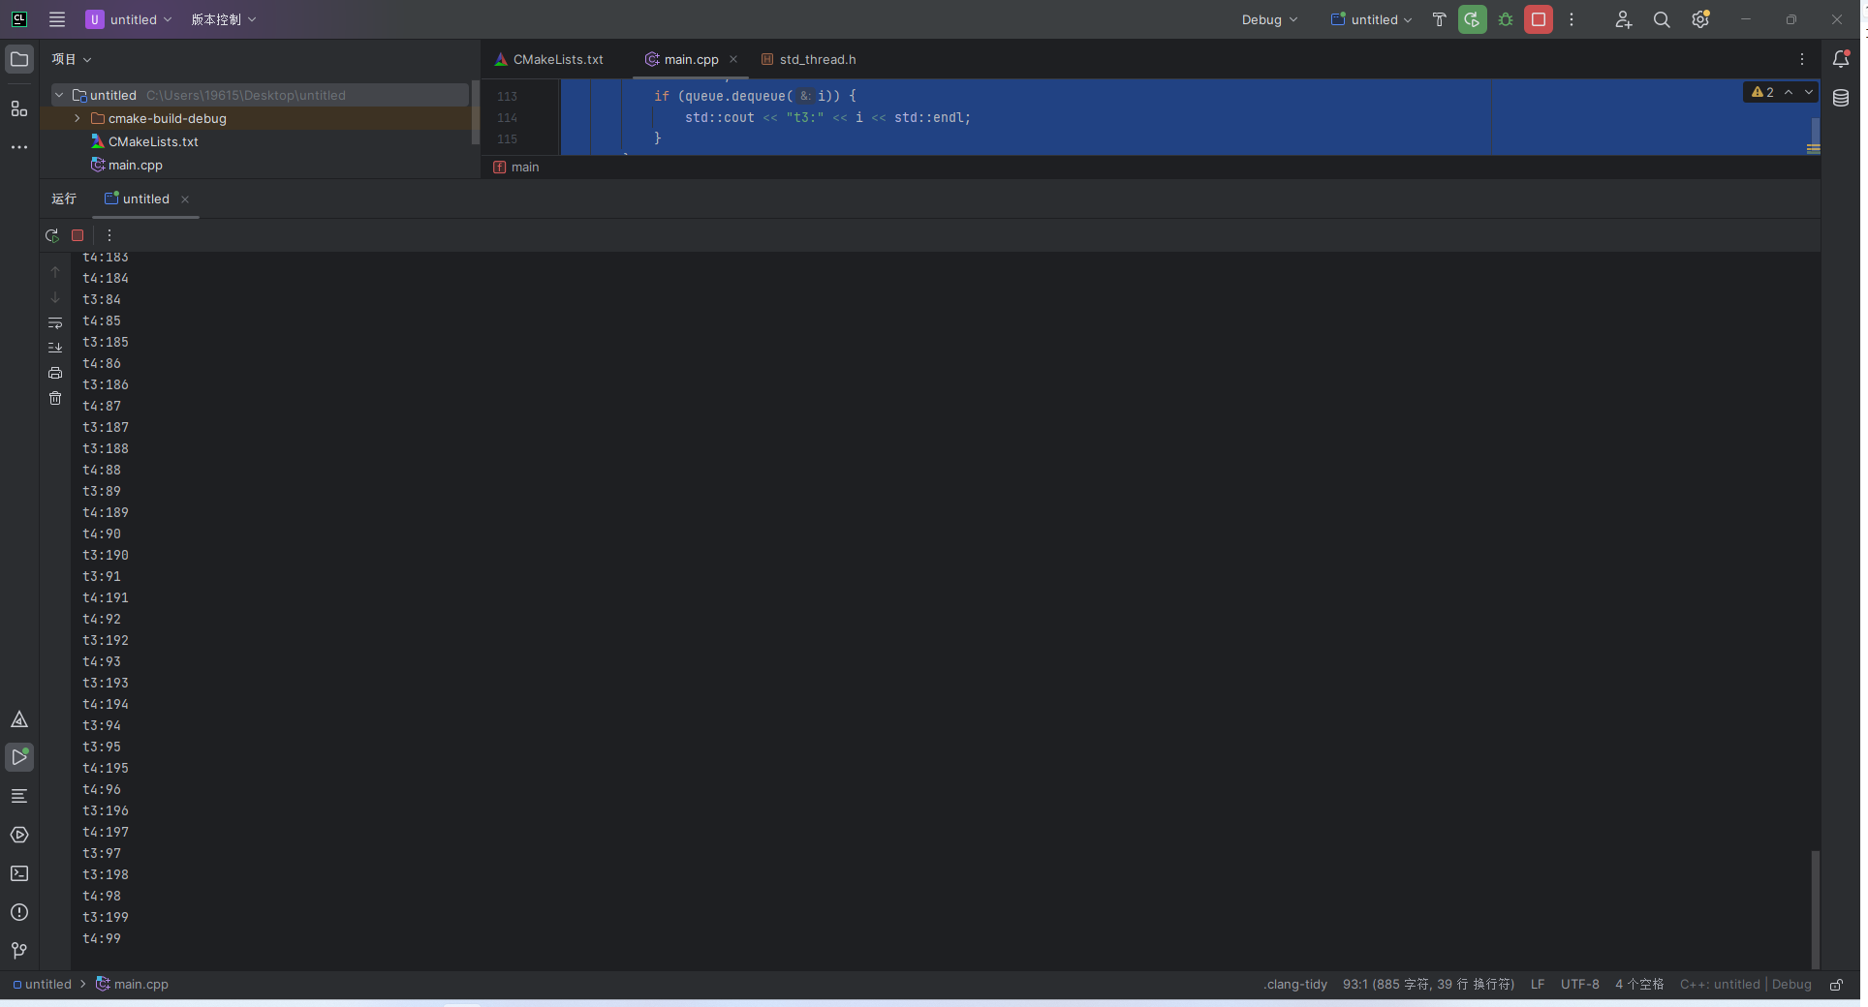Screen dimensions: 1868x1007
Task: Open the editor tabs more options
Action: [1802, 59]
